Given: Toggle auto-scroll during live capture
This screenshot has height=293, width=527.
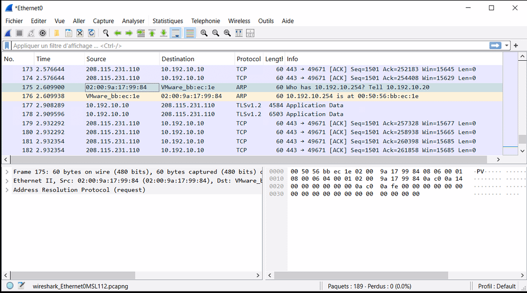Looking at the screenshot, I should (175, 33).
